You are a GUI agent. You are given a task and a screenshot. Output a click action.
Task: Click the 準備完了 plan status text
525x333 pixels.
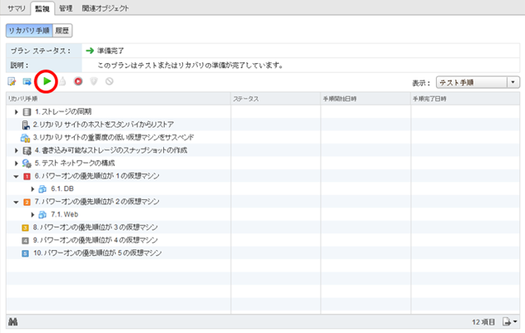111,51
